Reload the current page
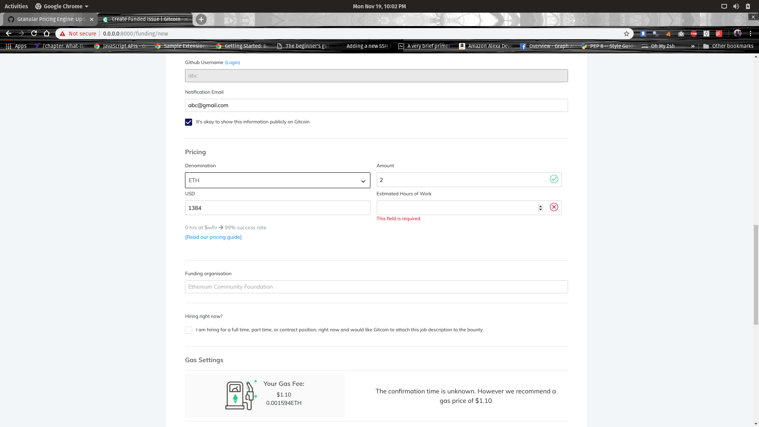Screen dimensions: 759x427 pos(34,34)
